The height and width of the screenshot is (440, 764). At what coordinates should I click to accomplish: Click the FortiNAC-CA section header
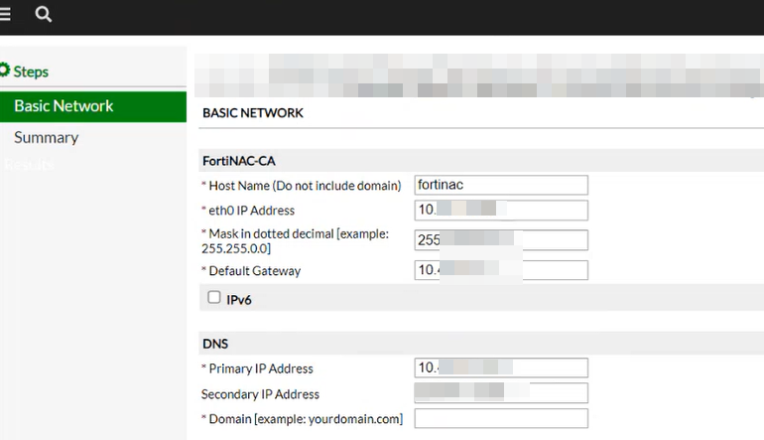click(x=239, y=161)
